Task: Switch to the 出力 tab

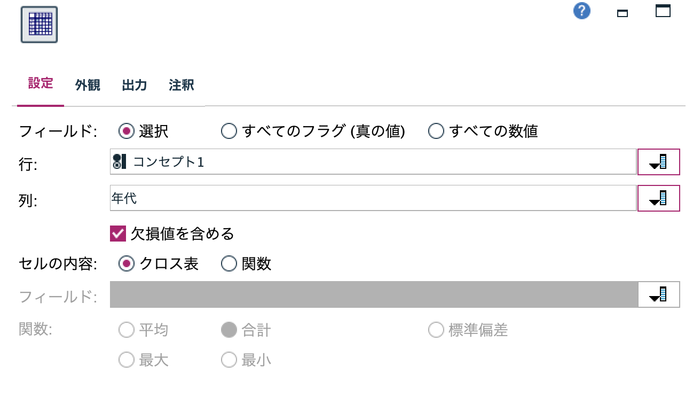Action: (133, 85)
